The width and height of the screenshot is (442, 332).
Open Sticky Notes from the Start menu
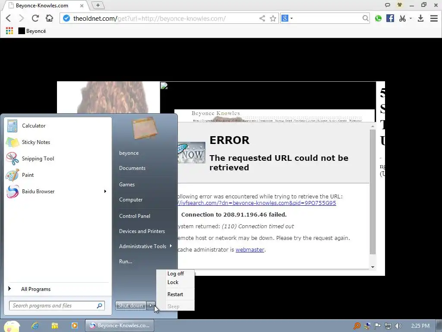coord(58,142)
